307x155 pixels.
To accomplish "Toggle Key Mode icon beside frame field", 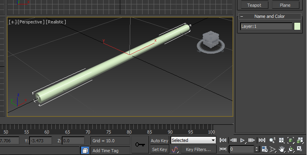I will [223, 149].
